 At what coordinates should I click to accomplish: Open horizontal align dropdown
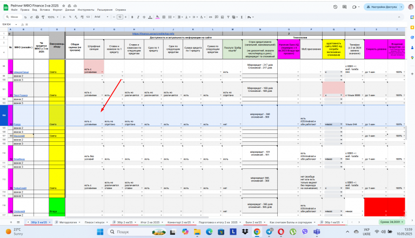coord(180,17)
